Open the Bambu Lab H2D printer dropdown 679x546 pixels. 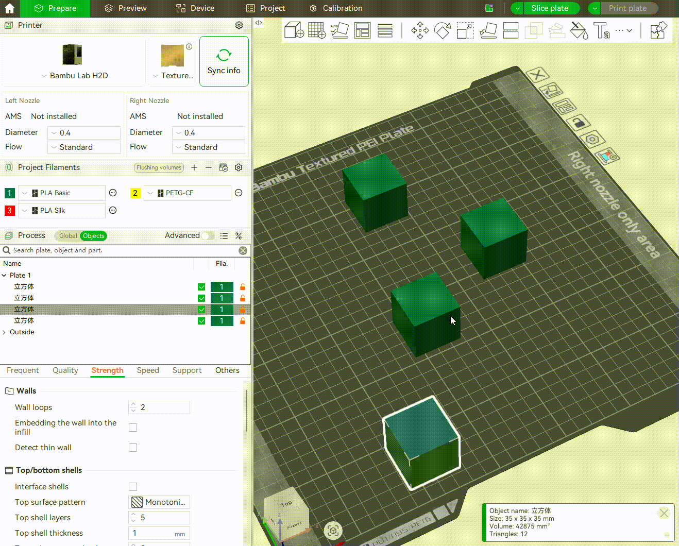coord(75,76)
